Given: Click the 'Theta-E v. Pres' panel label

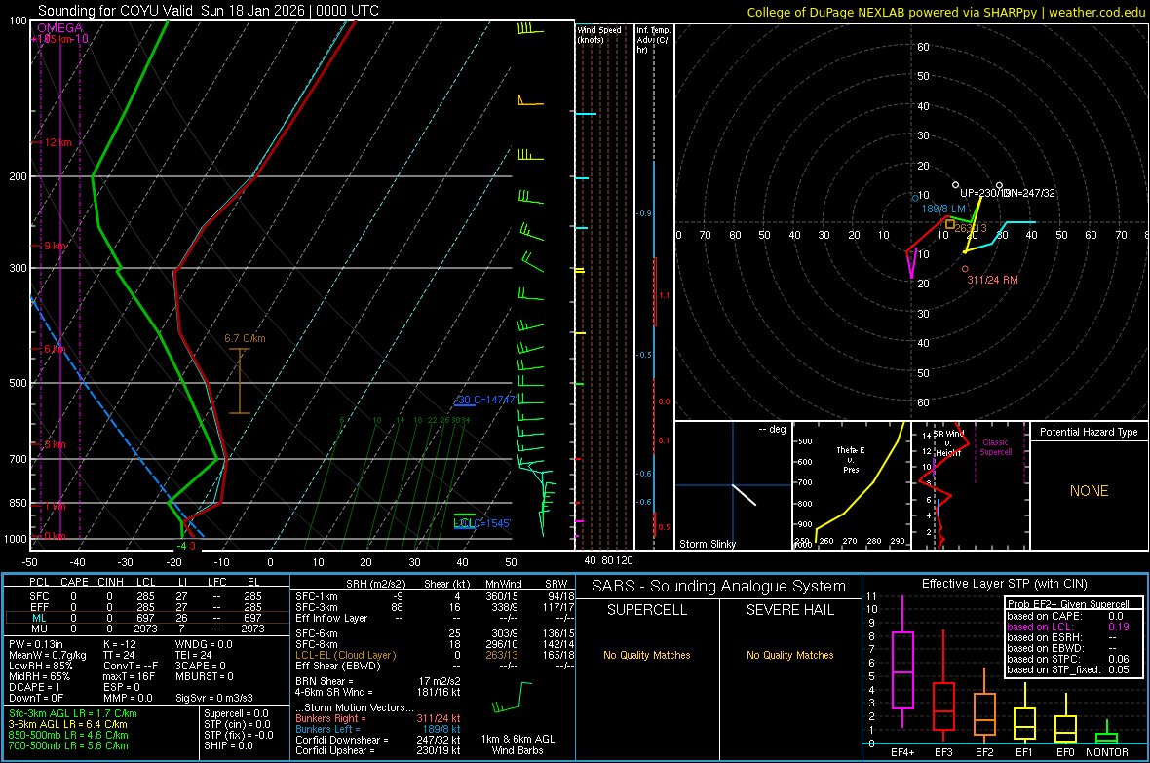Looking at the screenshot, I should pos(851,459).
